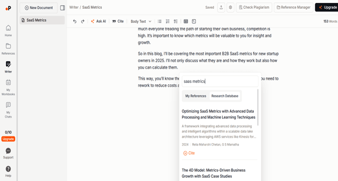Cite the Optimizing SaaS Metrics paper
338x181 pixels.
pyautogui.click(x=189, y=153)
